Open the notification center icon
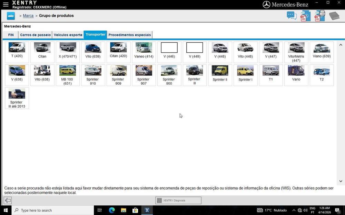The image size is (345, 215). click(338, 210)
